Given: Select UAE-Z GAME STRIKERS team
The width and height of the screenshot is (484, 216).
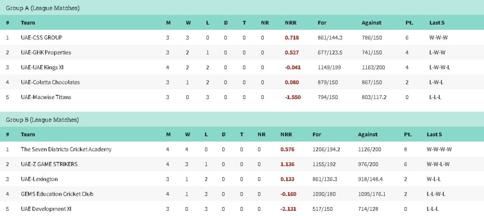Looking at the screenshot, I should click(x=49, y=164).
